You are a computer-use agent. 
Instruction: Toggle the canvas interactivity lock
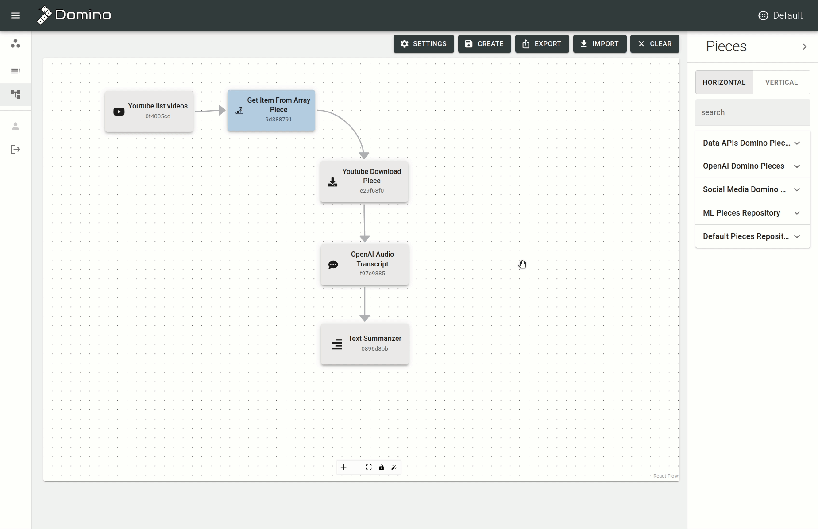coord(381,467)
